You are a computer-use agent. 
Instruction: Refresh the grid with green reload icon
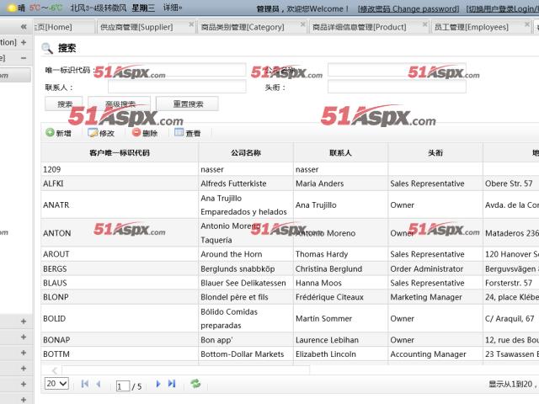tap(196, 384)
